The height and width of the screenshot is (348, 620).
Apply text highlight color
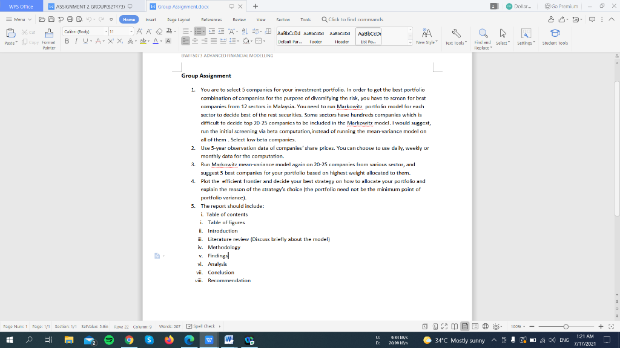143,41
